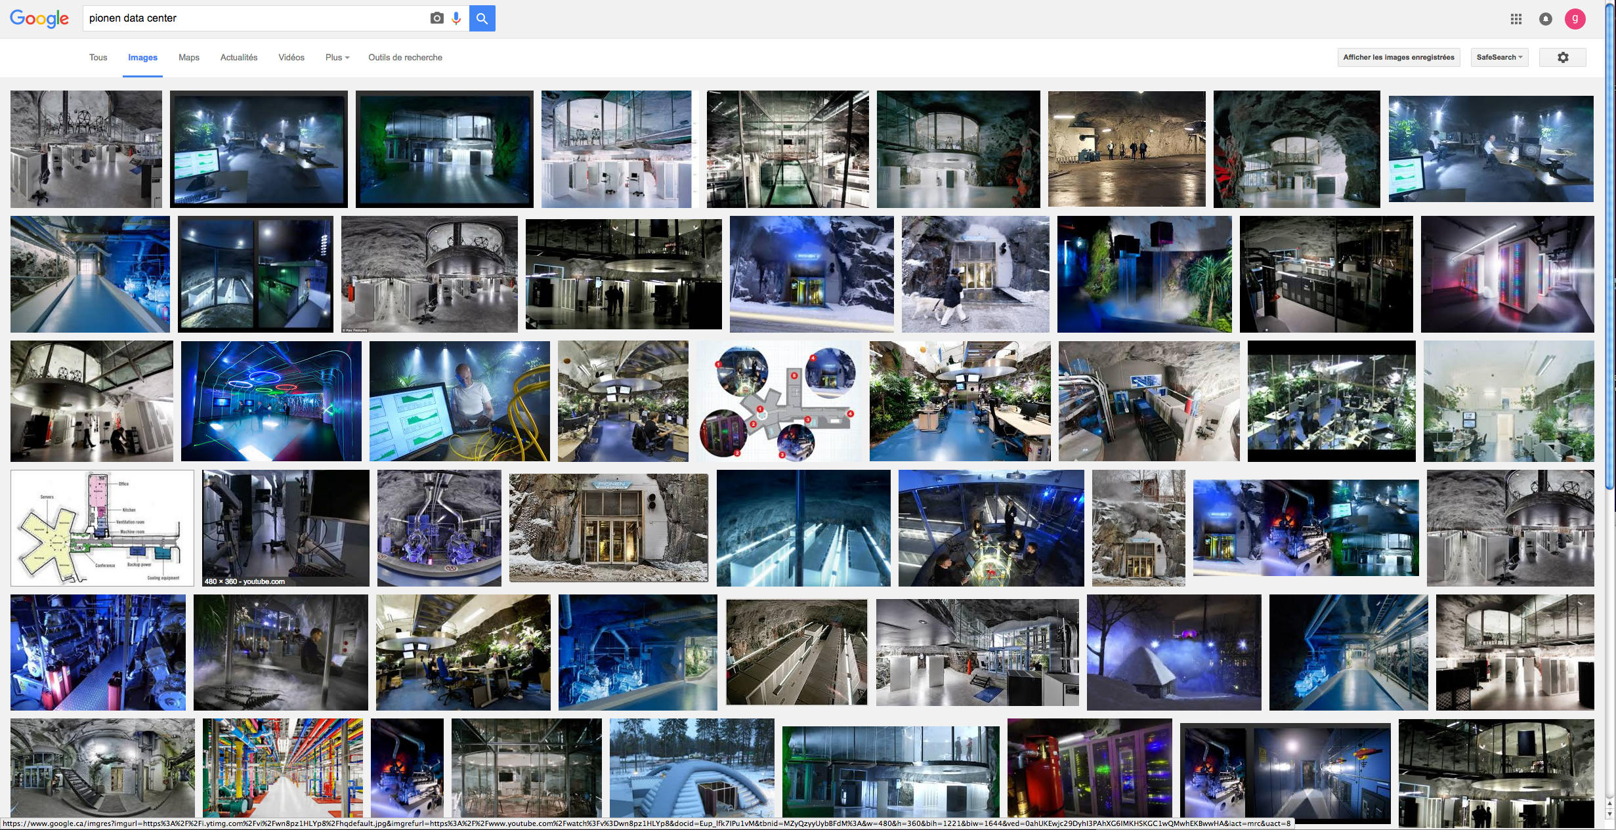The width and height of the screenshot is (1616, 830).
Task: Open Outils de recherche options
Action: [x=405, y=58]
